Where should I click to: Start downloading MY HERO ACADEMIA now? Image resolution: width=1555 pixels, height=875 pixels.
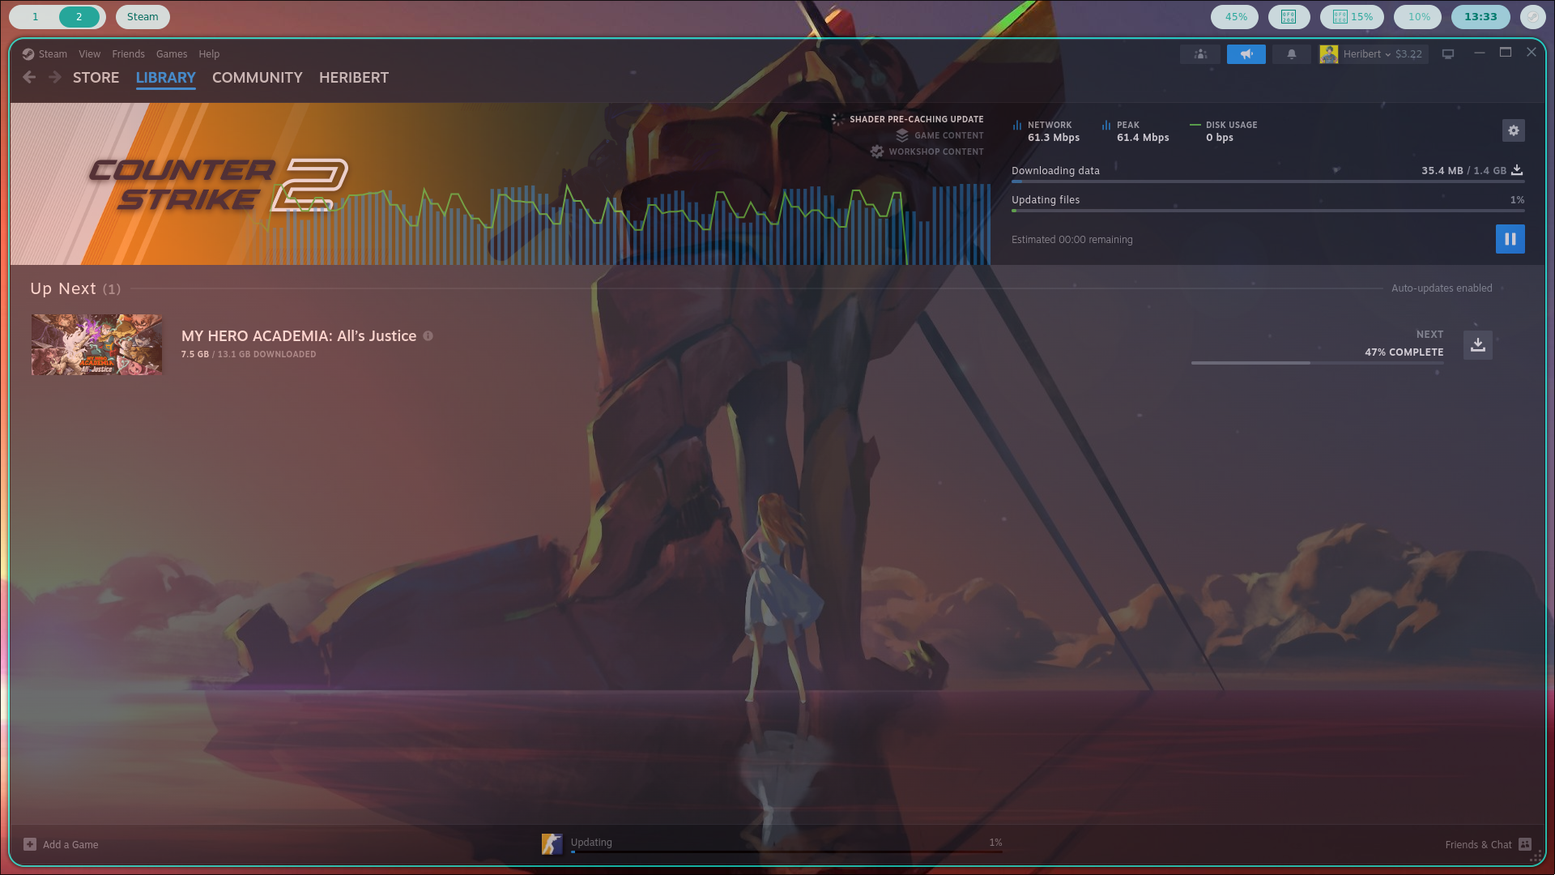click(x=1478, y=344)
